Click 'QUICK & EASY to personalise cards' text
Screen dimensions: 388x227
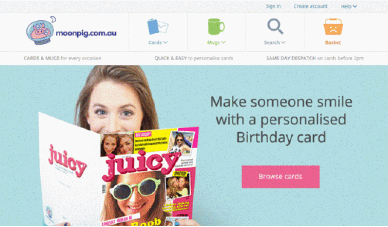194,58
